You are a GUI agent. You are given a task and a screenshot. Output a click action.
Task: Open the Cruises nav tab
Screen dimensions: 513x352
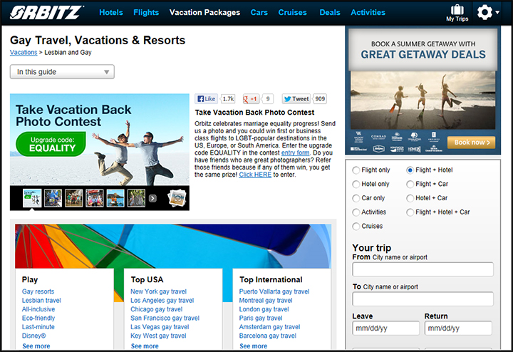tap(293, 12)
